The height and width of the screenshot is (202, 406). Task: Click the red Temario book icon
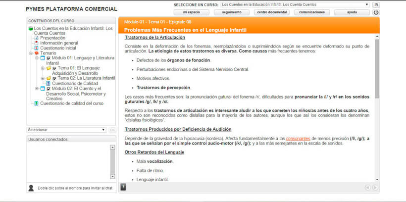pyautogui.click(x=37, y=53)
